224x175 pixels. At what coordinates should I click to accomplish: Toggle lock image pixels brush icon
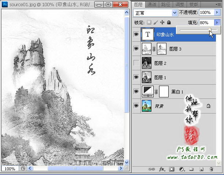(x=155, y=22)
